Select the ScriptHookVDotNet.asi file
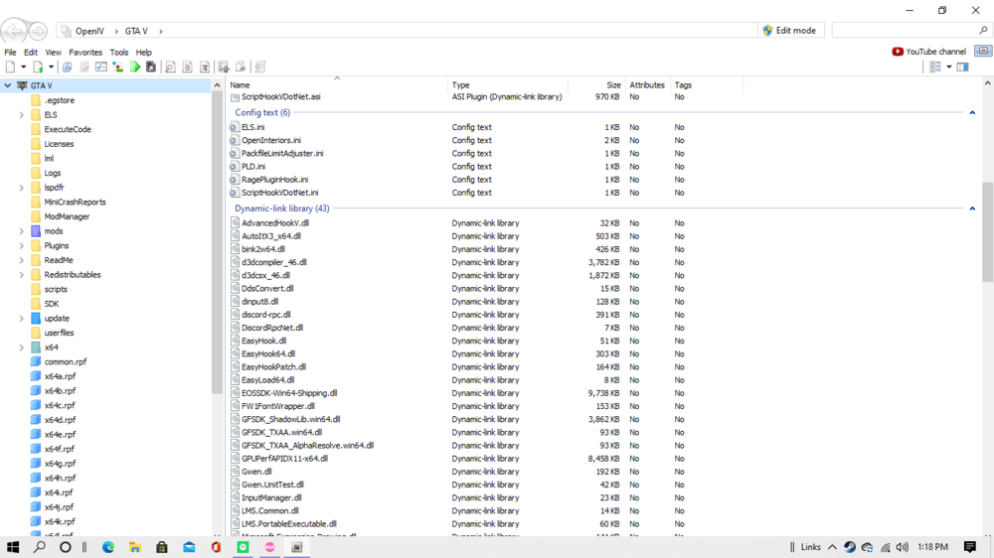 point(281,97)
